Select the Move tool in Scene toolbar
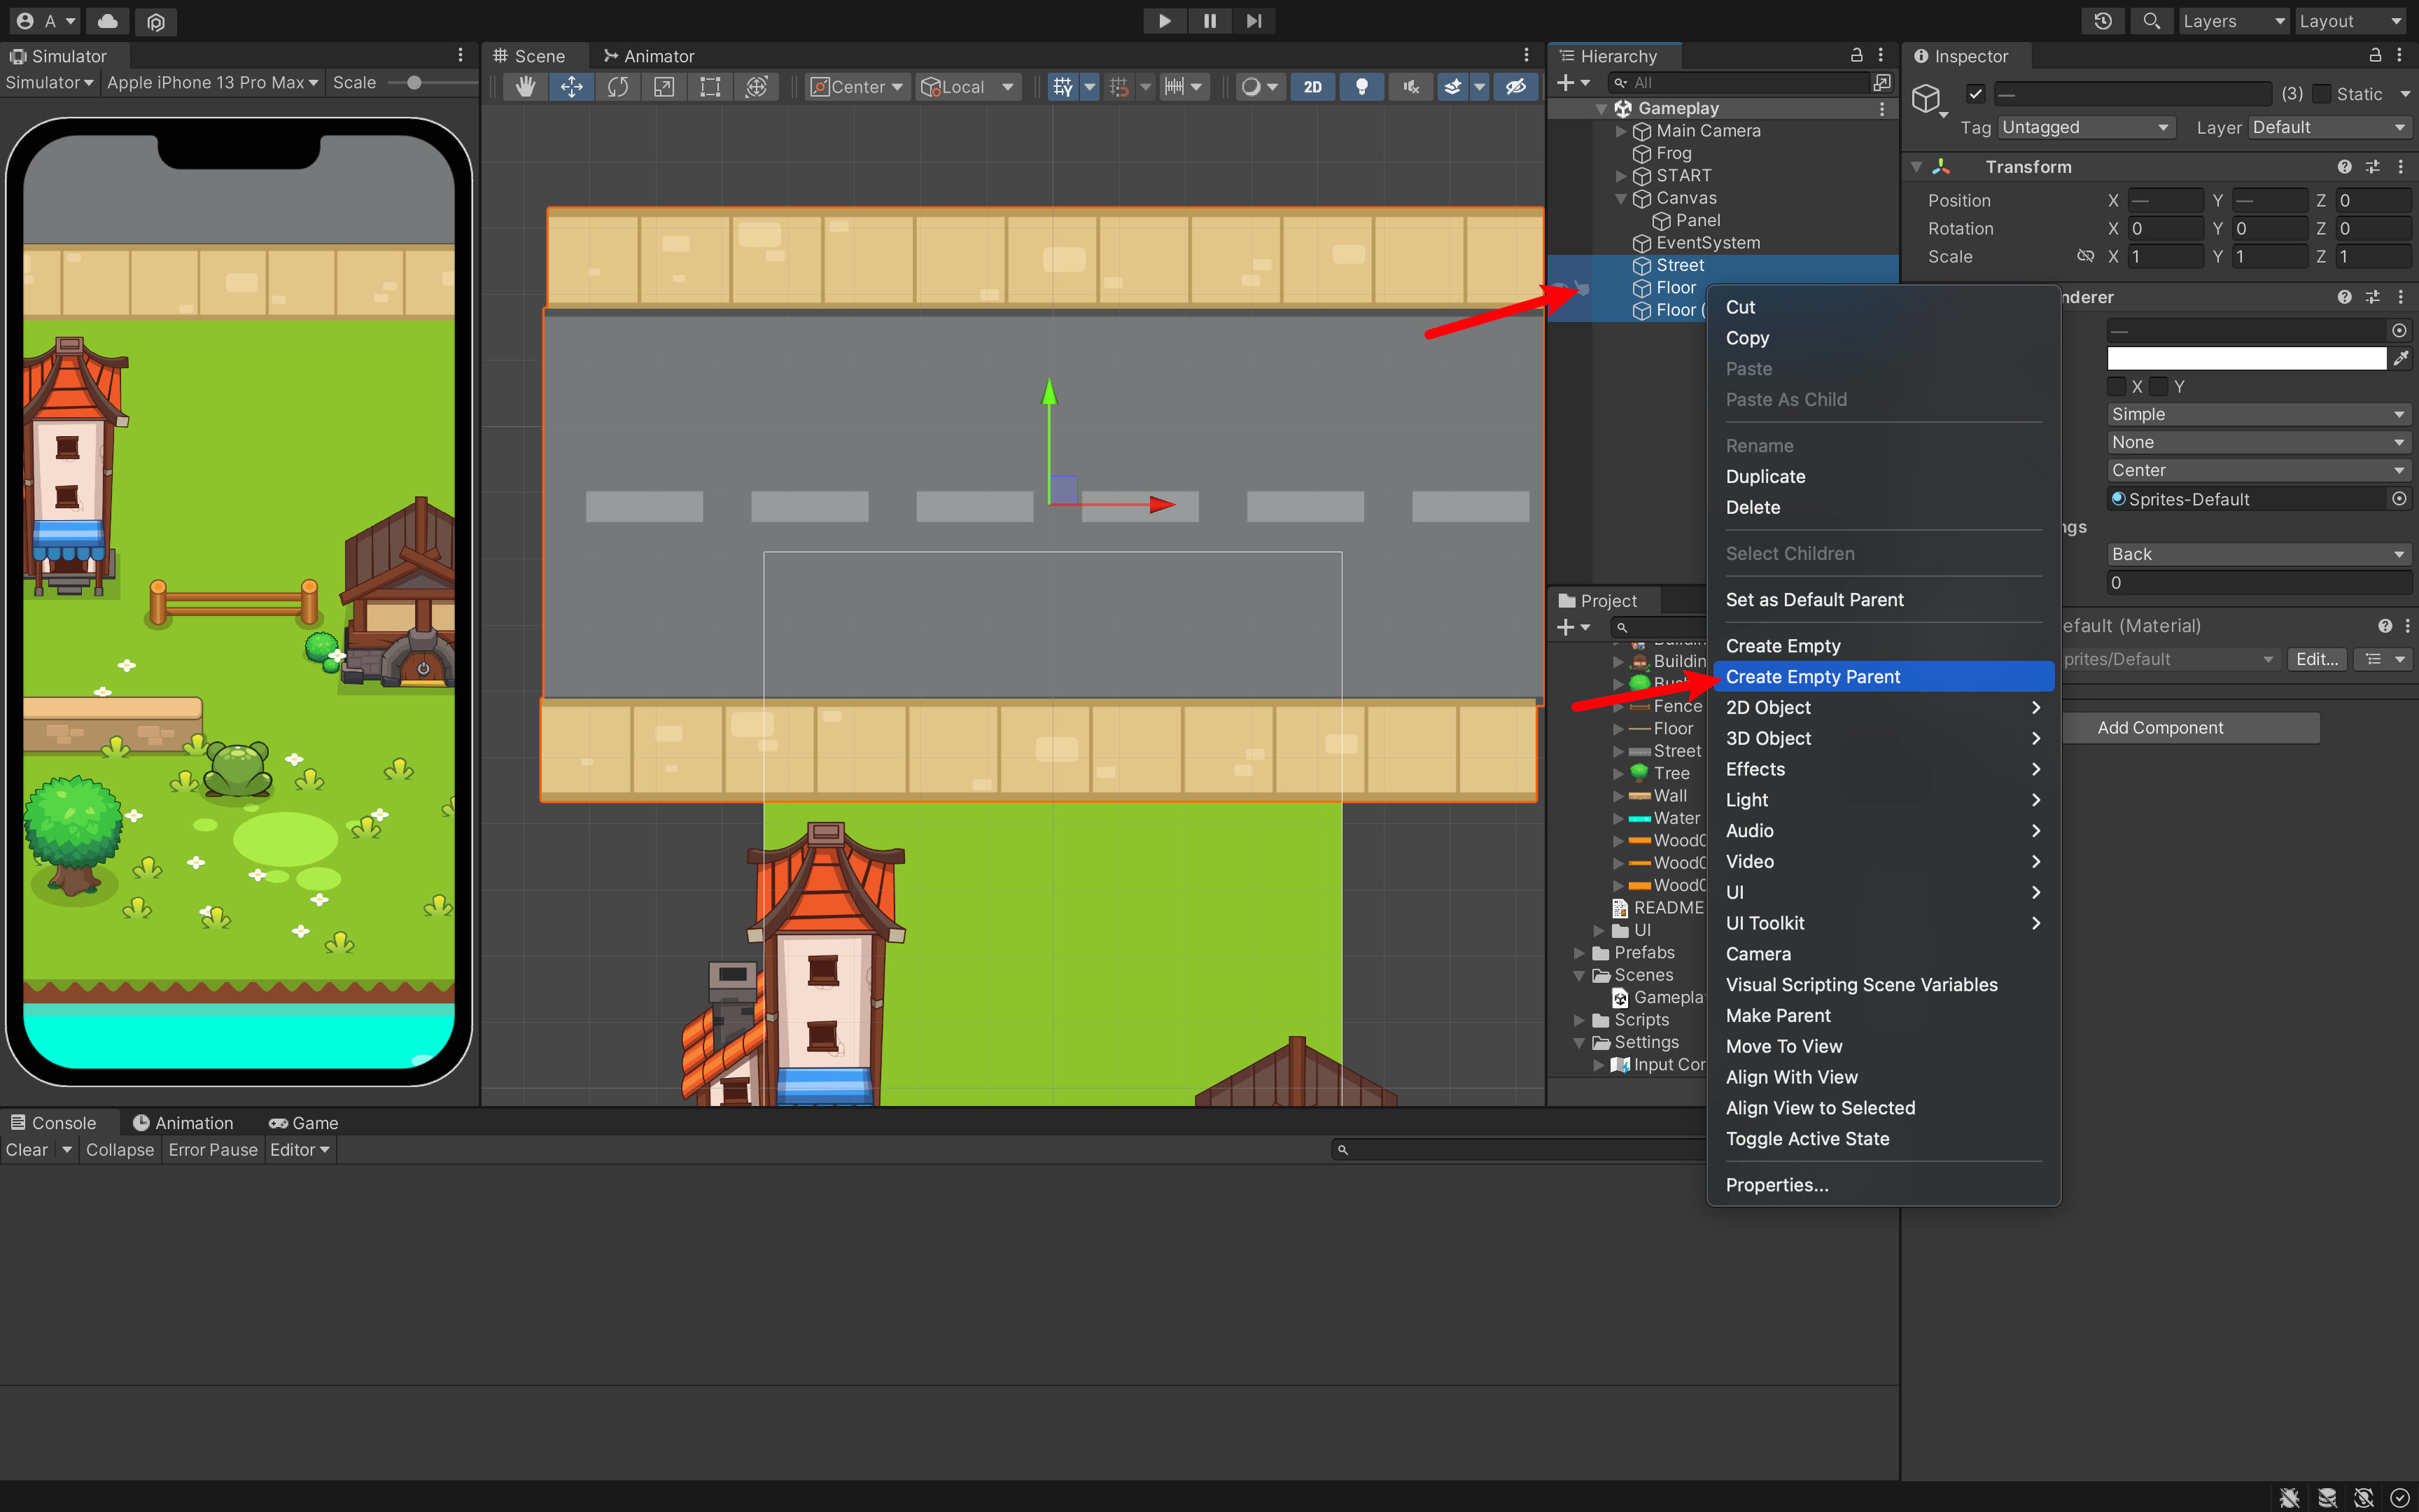The width and height of the screenshot is (2419, 1512). (572, 87)
